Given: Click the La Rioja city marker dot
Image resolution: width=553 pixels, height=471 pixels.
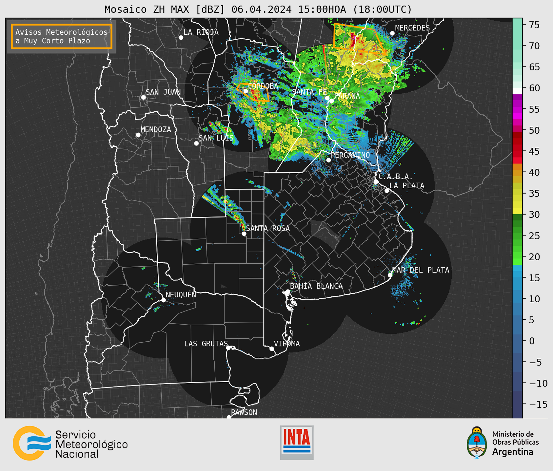Looking at the screenshot, I should click(181, 38).
